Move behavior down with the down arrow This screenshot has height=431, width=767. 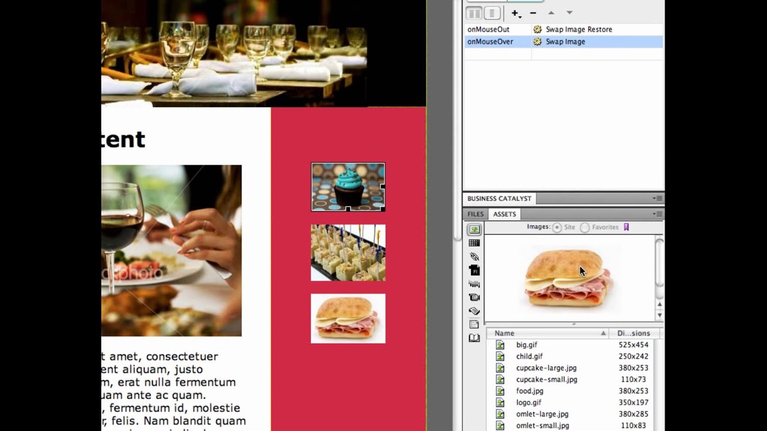[569, 13]
